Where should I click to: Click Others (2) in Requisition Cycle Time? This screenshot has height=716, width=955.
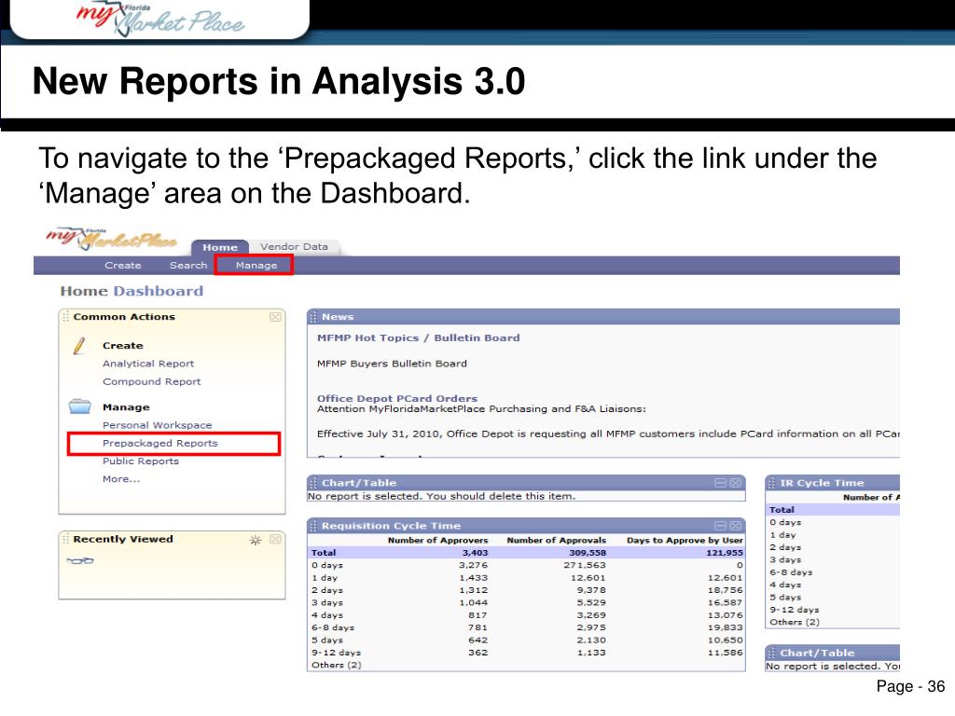[x=336, y=665]
